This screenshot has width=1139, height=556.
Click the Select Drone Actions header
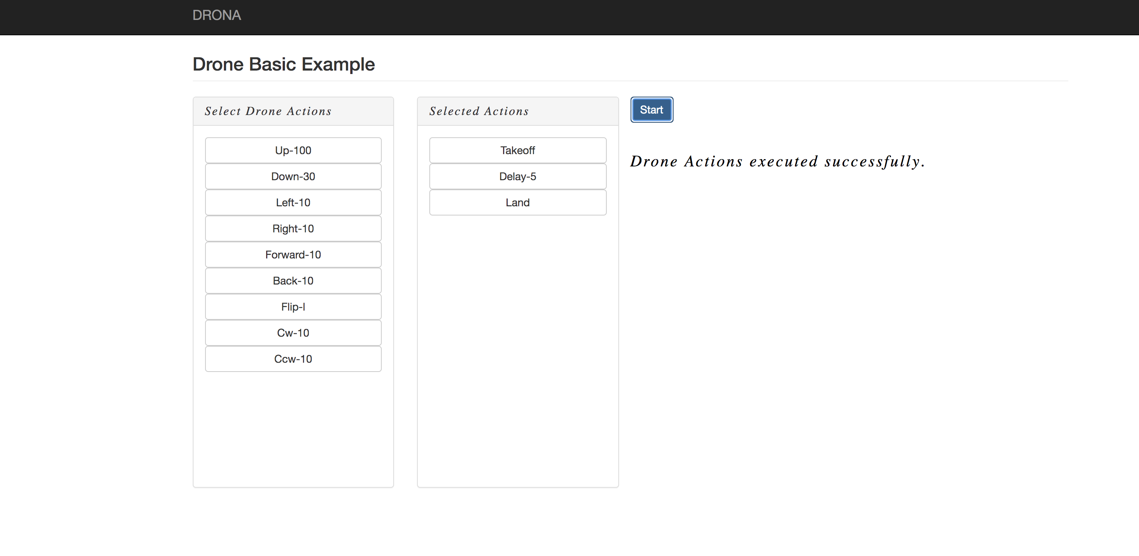pyautogui.click(x=268, y=111)
